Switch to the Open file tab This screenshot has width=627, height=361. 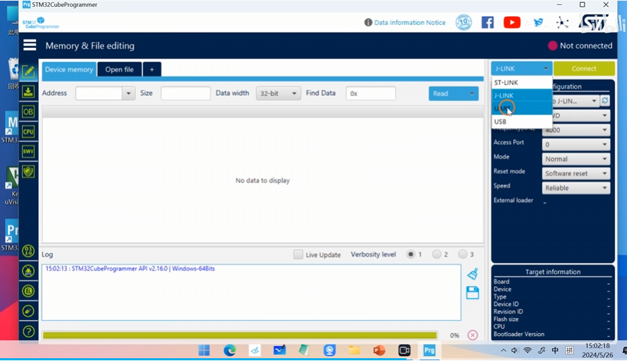(x=119, y=70)
